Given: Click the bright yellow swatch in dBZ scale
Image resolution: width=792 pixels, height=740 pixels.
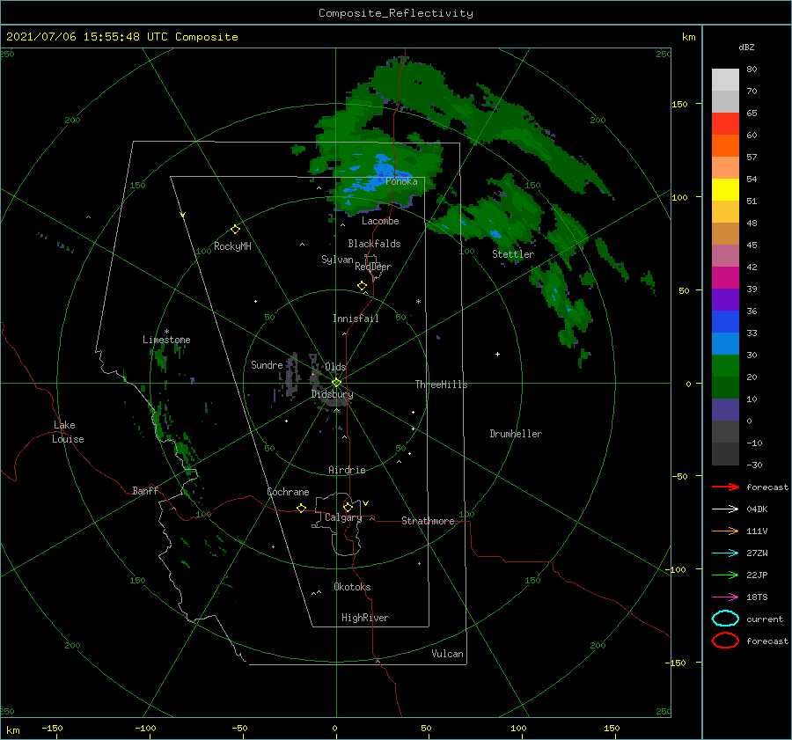Looking at the screenshot, I should [x=725, y=189].
